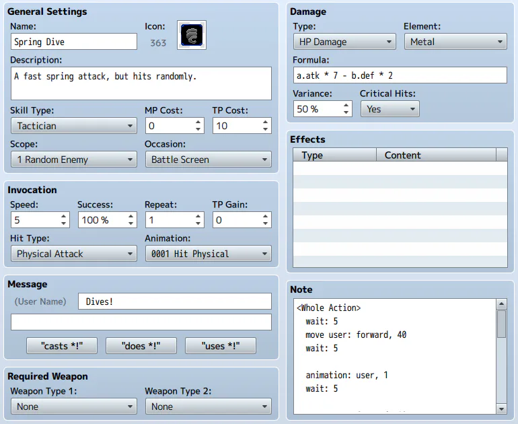Click the first Message field containing Dives!
This screenshot has width=518, height=424.
coord(175,302)
